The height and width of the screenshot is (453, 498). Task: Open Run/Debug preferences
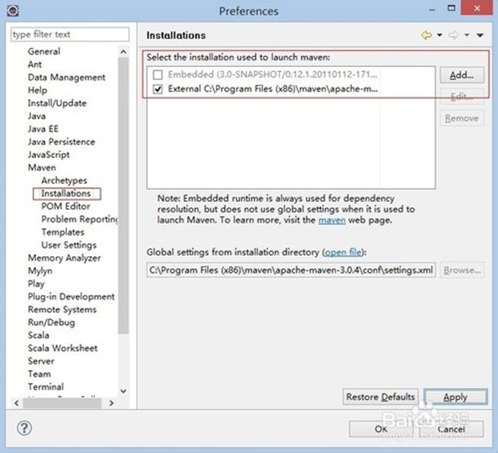point(52,322)
